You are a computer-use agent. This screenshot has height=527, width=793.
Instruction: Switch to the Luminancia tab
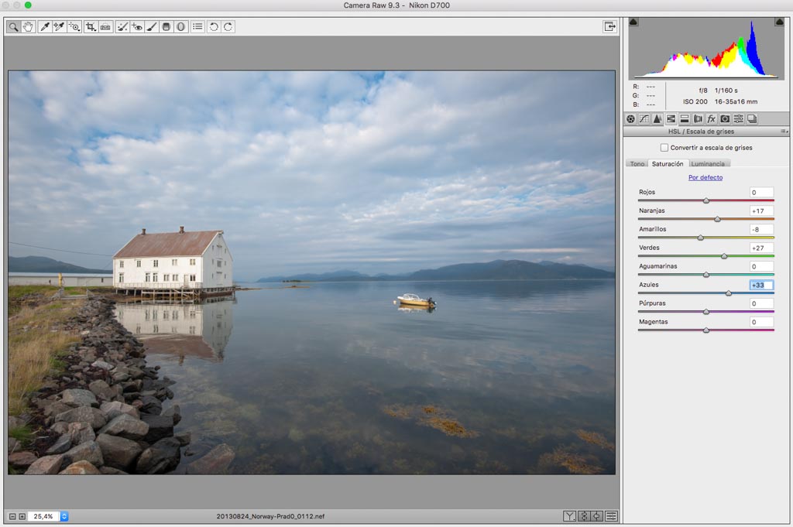(x=708, y=164)
